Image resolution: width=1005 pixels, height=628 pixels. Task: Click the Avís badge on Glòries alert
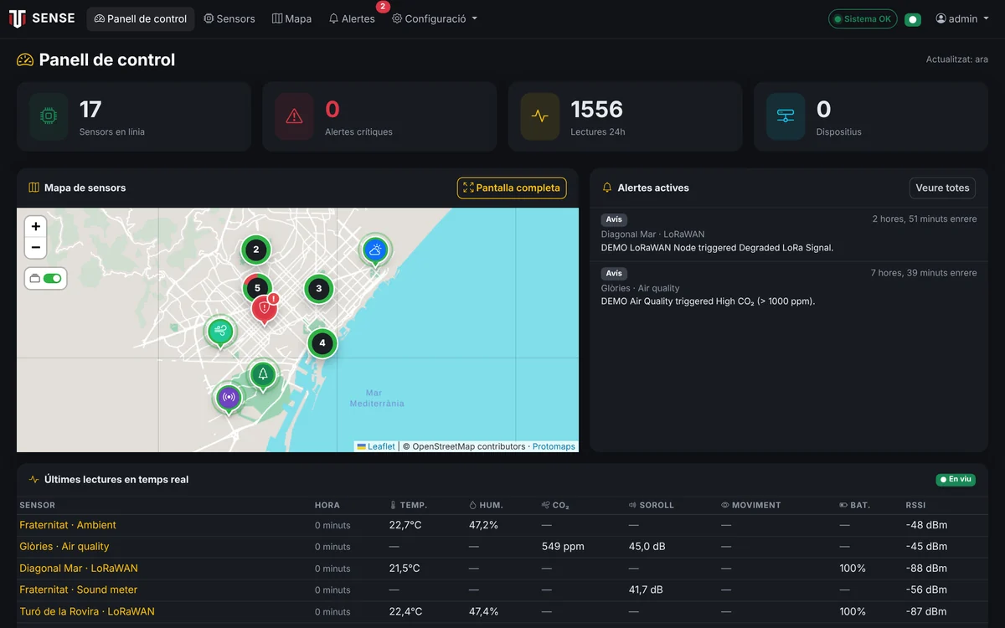coord(614,273)
